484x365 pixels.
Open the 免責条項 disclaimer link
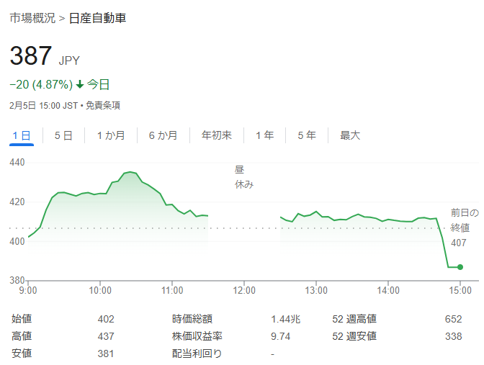point(103,106)
